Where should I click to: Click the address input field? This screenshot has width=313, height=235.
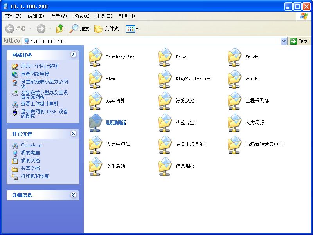click(x=153, y=41)
